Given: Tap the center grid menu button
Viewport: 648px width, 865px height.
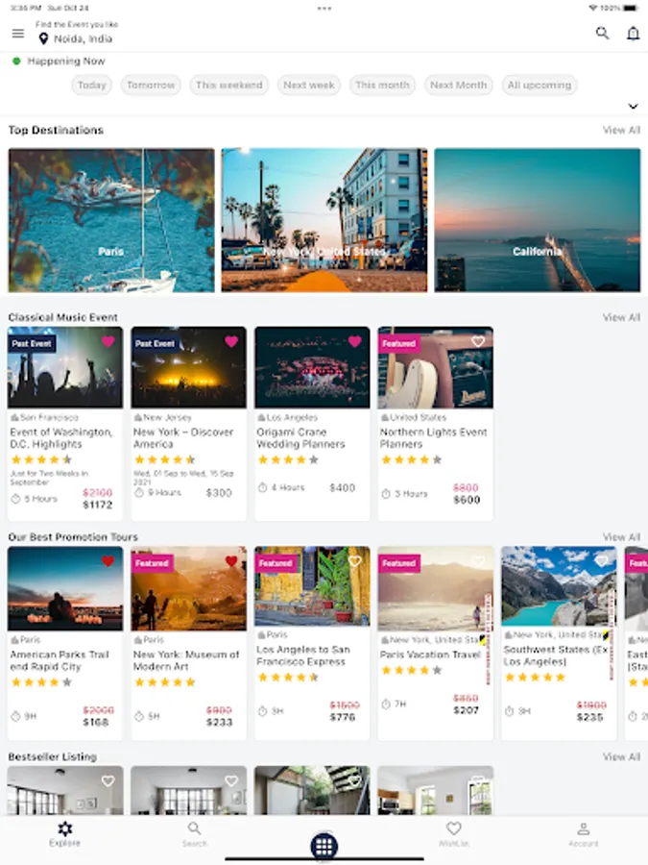Looking at the screenshot, I should (324, 845).
